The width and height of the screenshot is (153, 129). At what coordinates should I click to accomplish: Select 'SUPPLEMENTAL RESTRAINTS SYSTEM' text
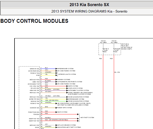(x=69, y=82)
